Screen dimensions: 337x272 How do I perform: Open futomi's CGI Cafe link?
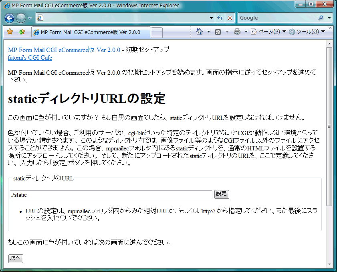click(30, 58)
